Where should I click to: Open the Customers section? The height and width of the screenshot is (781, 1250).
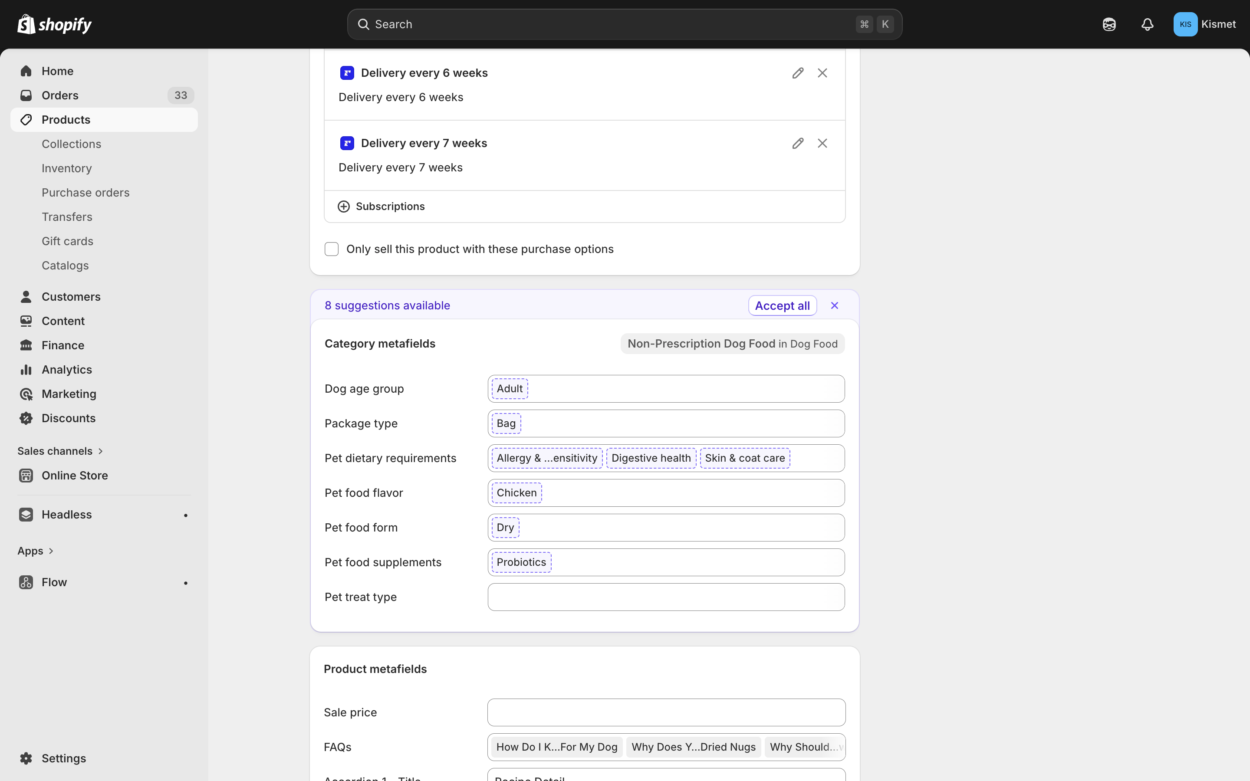pos(71,296)
